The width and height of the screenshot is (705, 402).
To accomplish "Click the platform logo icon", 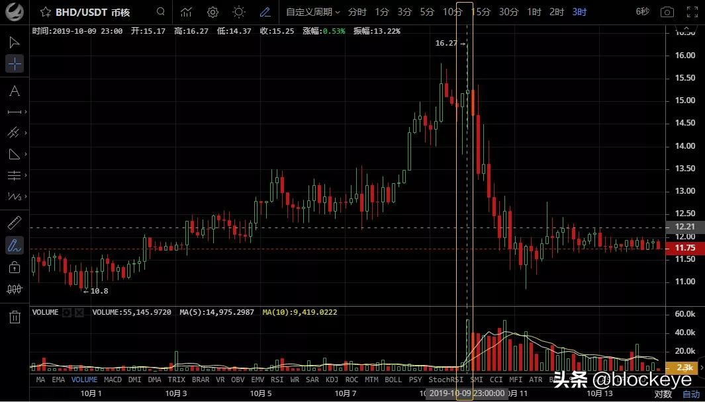I will [15, 11].
